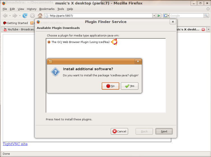Click the Reload page icon
The height and width of the screenshot is (157, 211).
25,16
